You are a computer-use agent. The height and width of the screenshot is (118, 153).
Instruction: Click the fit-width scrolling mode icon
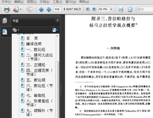coord(121,9)
